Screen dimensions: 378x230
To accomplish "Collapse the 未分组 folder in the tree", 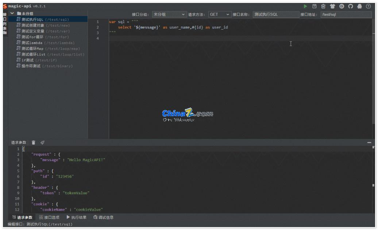I will pyautogui.click(x=12, y=13).
